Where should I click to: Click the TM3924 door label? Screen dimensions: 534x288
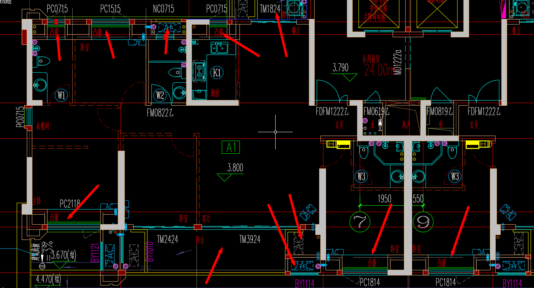(x=250, y=239)
